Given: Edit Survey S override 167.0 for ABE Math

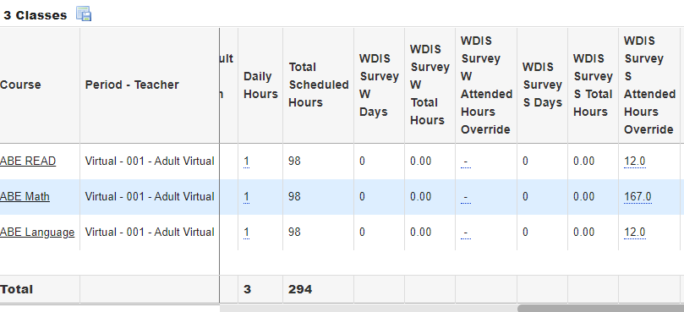Looking at the screenshot, I should (x=637, y=197).
